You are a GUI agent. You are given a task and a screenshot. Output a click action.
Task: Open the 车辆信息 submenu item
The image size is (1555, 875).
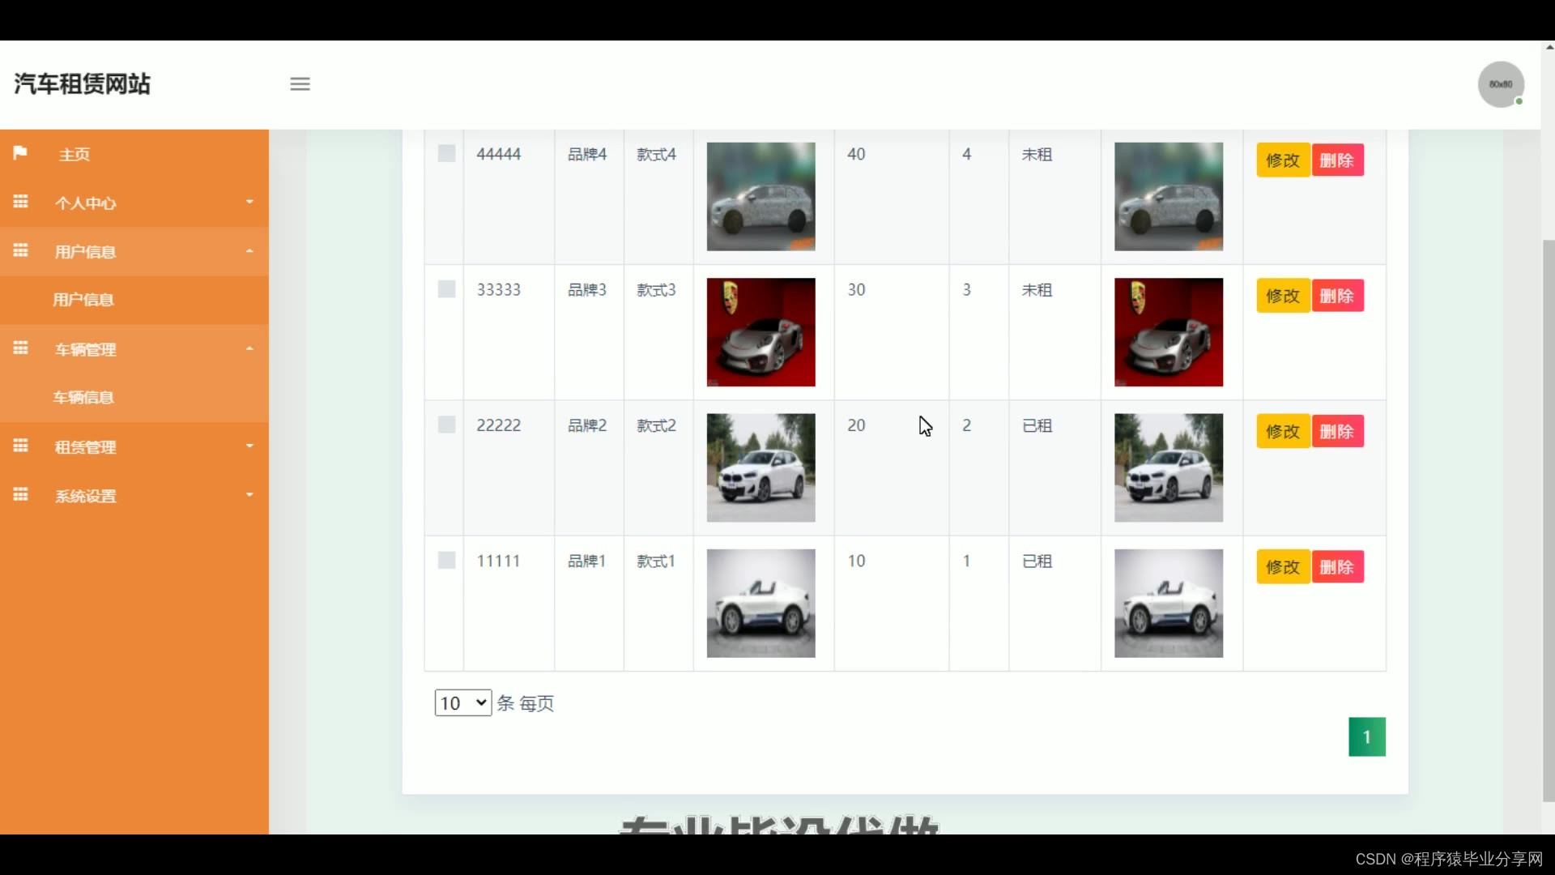coord(83,397)
